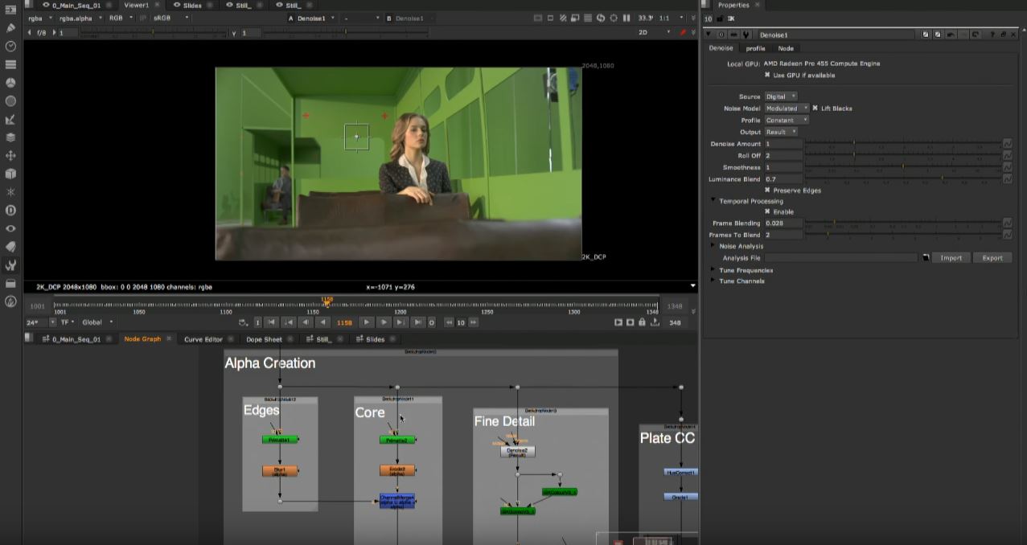The height and width of the screenshot is (545, 1027).
Task: Open the Color nodes menu icon
Action: [x=10, y=83]
